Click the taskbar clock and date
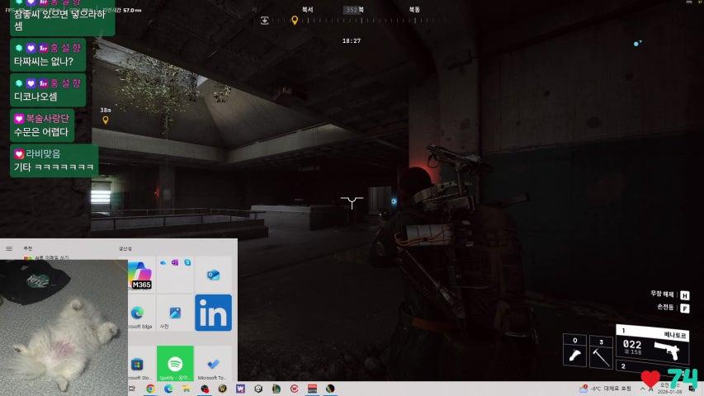Viewport: 704px width, 396px height. point(669,389)
